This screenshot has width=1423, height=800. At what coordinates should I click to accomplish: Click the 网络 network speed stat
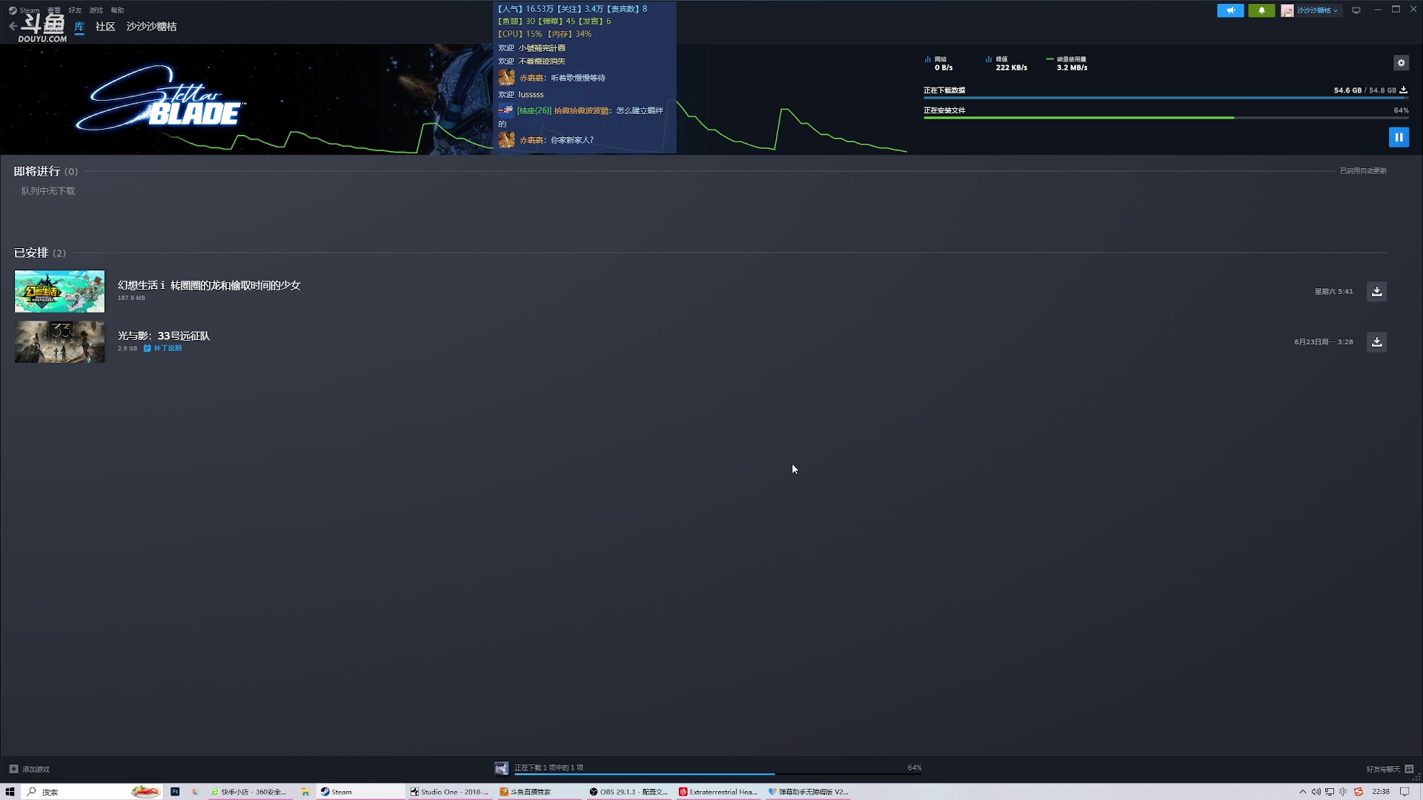939,63
